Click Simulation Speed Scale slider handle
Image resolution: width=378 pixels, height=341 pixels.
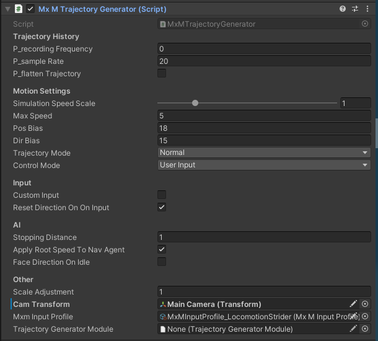[195, 104]
